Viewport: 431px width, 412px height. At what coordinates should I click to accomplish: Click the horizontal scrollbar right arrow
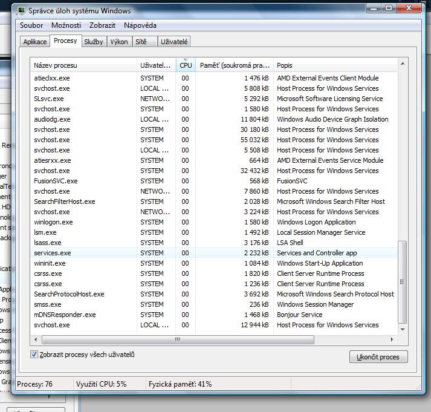392,339
